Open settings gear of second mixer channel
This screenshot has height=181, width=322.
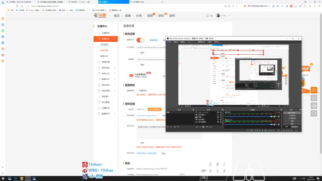coord(279,124)
